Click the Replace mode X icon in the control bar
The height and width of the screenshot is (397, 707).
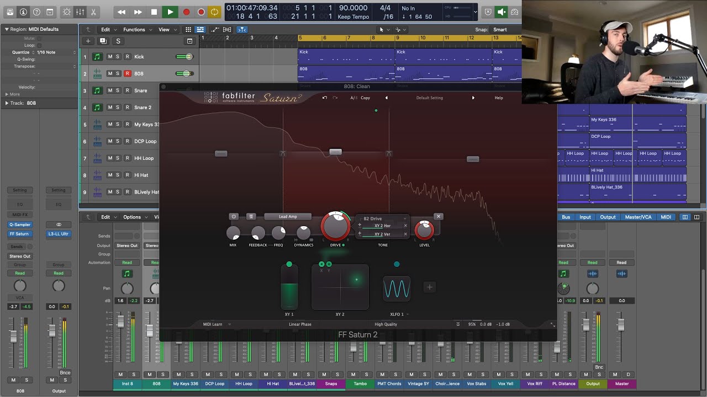488,12
